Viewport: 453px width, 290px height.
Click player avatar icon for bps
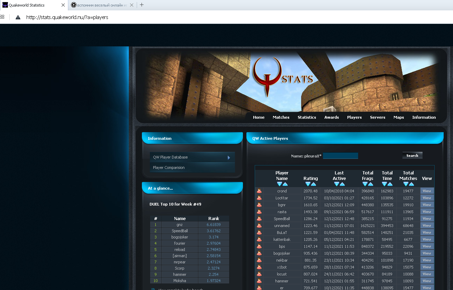pyautogui.click(x=259, y=246)
